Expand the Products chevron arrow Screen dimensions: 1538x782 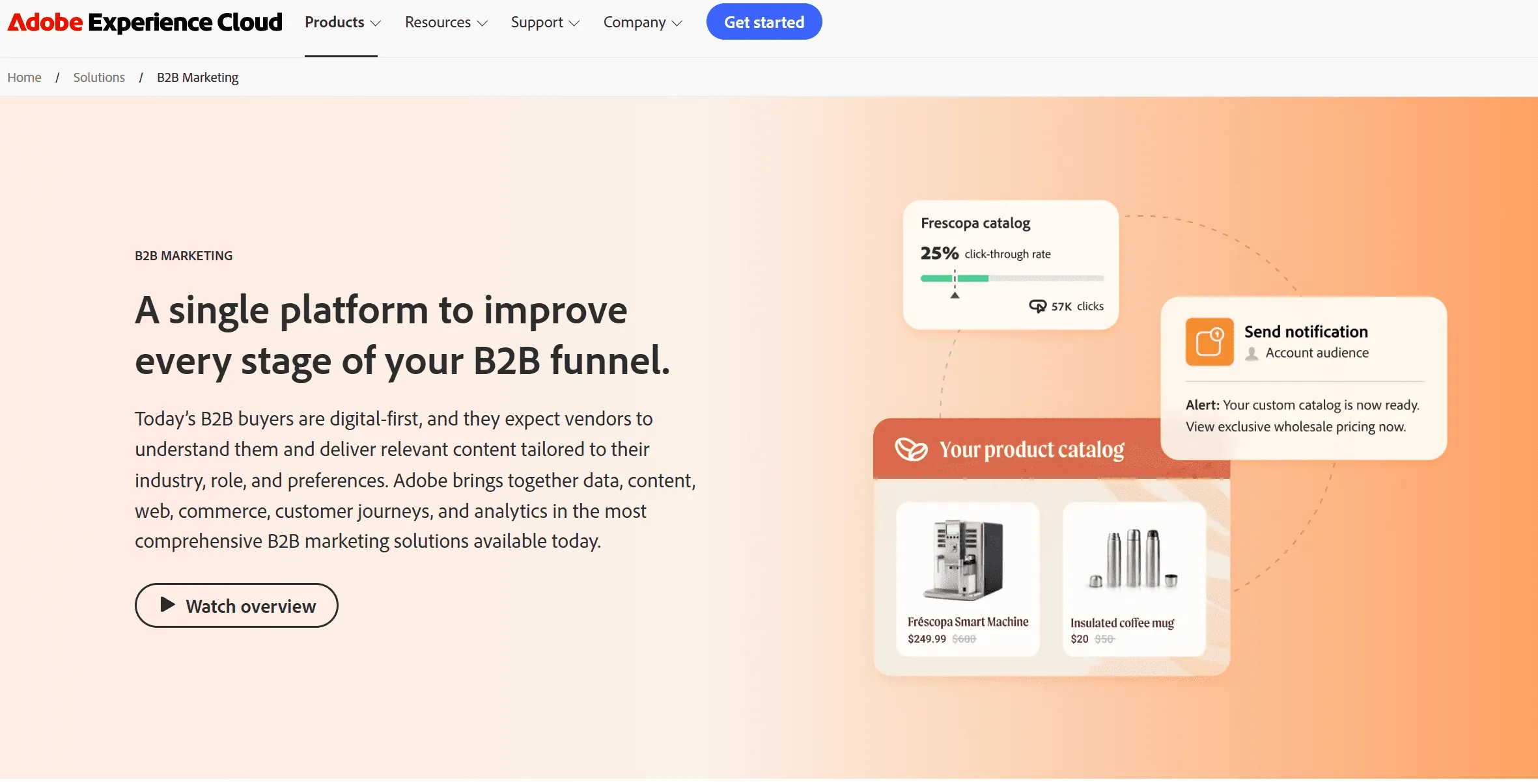click(376, 23)
